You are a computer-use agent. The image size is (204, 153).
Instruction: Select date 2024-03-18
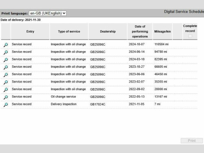(x=137, y=59)
